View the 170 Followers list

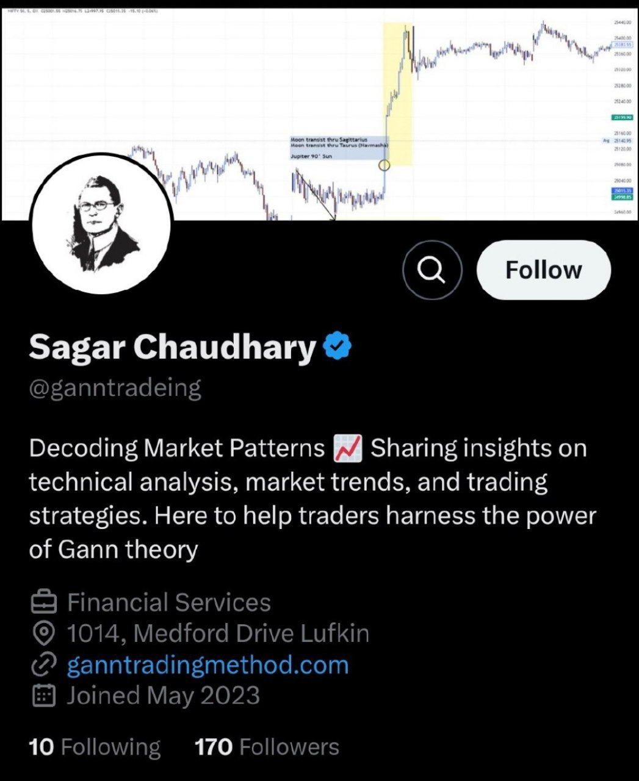pos(267,747)
